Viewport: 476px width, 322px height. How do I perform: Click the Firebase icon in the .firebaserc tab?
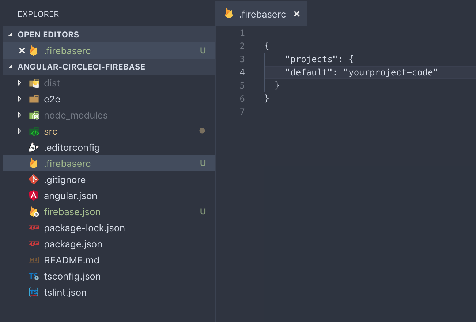click(x=229, y=14)
